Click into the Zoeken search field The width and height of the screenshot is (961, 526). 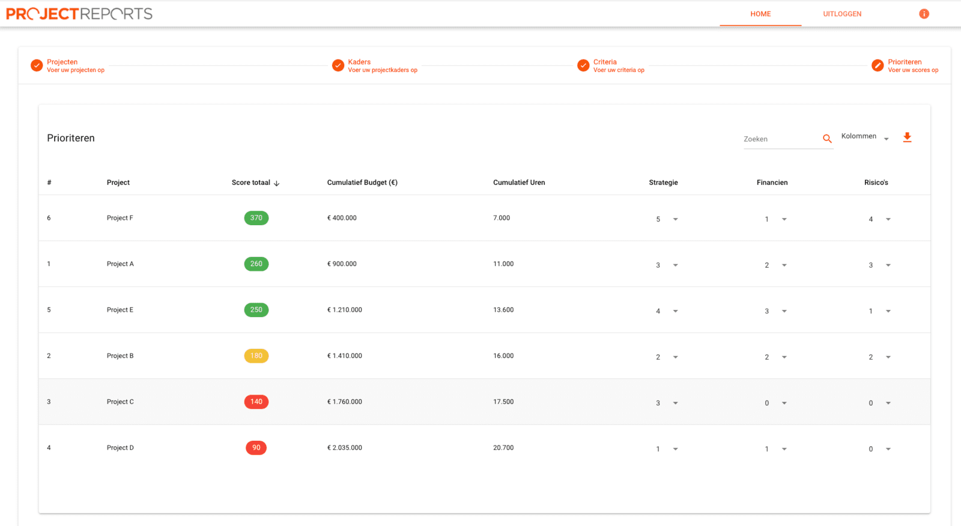click(781, 139)
